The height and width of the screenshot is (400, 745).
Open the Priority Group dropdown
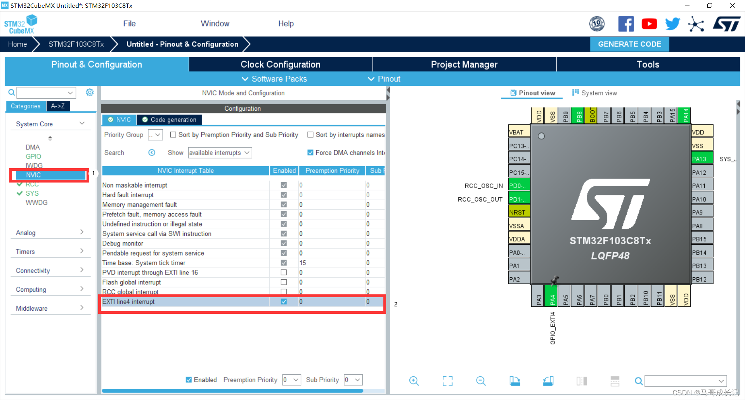click(x=155, y=135)
